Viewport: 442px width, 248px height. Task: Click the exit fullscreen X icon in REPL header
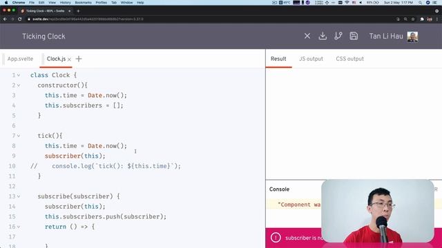pyautogui.click(x=307, y=36)
